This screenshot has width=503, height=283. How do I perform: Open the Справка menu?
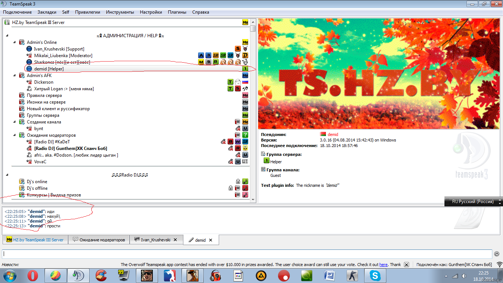[201, 12]
